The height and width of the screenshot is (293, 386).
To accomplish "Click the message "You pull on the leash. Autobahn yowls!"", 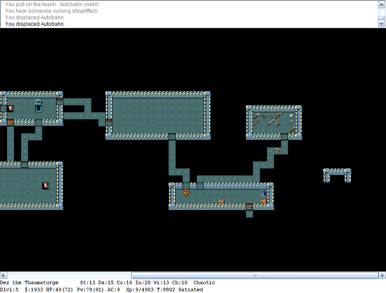I will (x=52, y=4).
